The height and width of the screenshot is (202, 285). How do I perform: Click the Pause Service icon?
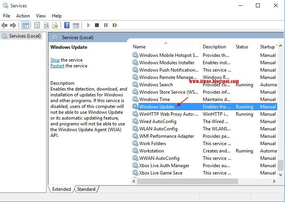coord(106,25)
